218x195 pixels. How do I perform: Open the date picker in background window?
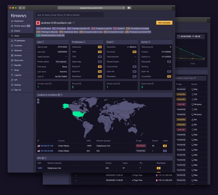(x=191, y=37)
